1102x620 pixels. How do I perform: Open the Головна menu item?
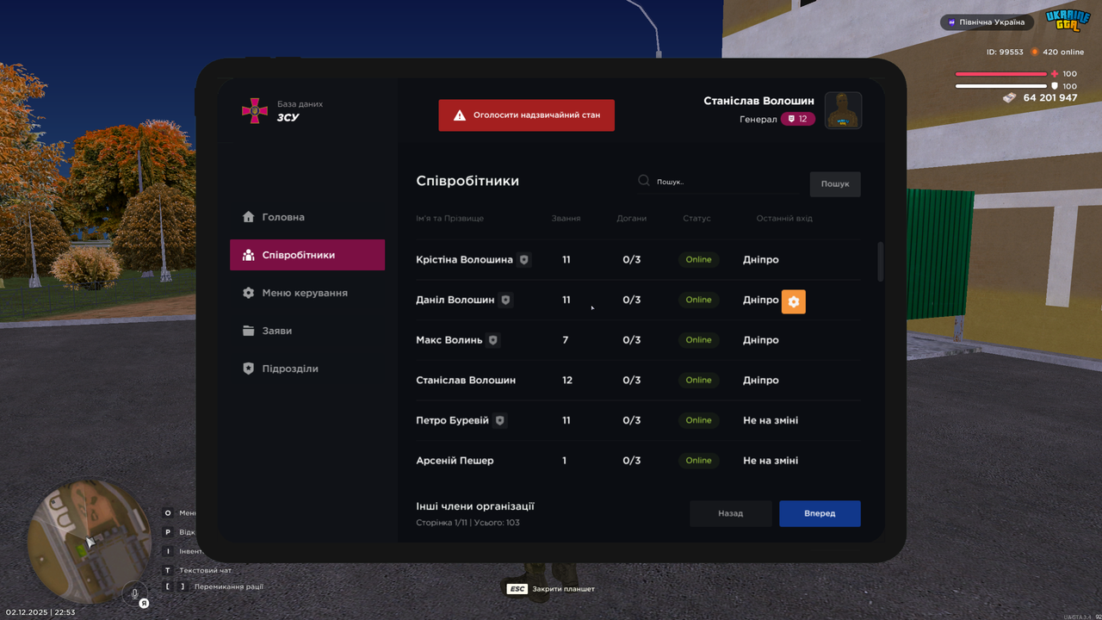click(x=307, y=217)
